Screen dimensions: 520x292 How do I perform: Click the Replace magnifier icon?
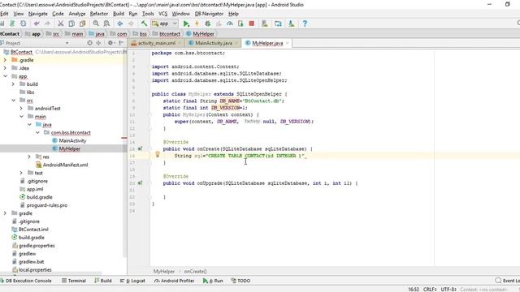pyautogui.click(x=106, y=24)
